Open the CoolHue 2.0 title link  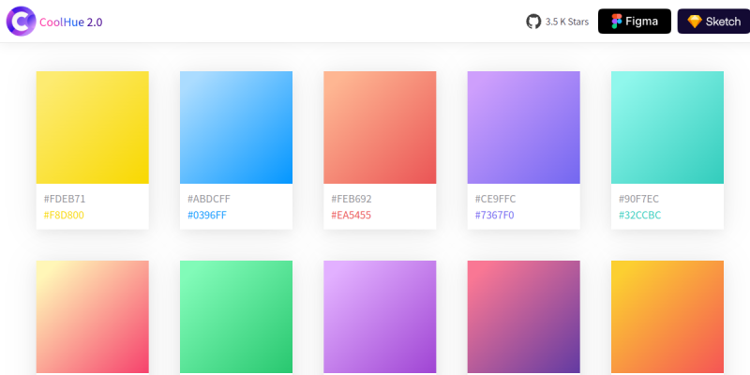[x=71, y=22]
